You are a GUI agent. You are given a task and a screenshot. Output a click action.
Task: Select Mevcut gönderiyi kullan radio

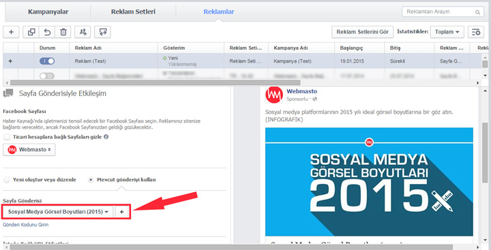(x=91, y=180)
